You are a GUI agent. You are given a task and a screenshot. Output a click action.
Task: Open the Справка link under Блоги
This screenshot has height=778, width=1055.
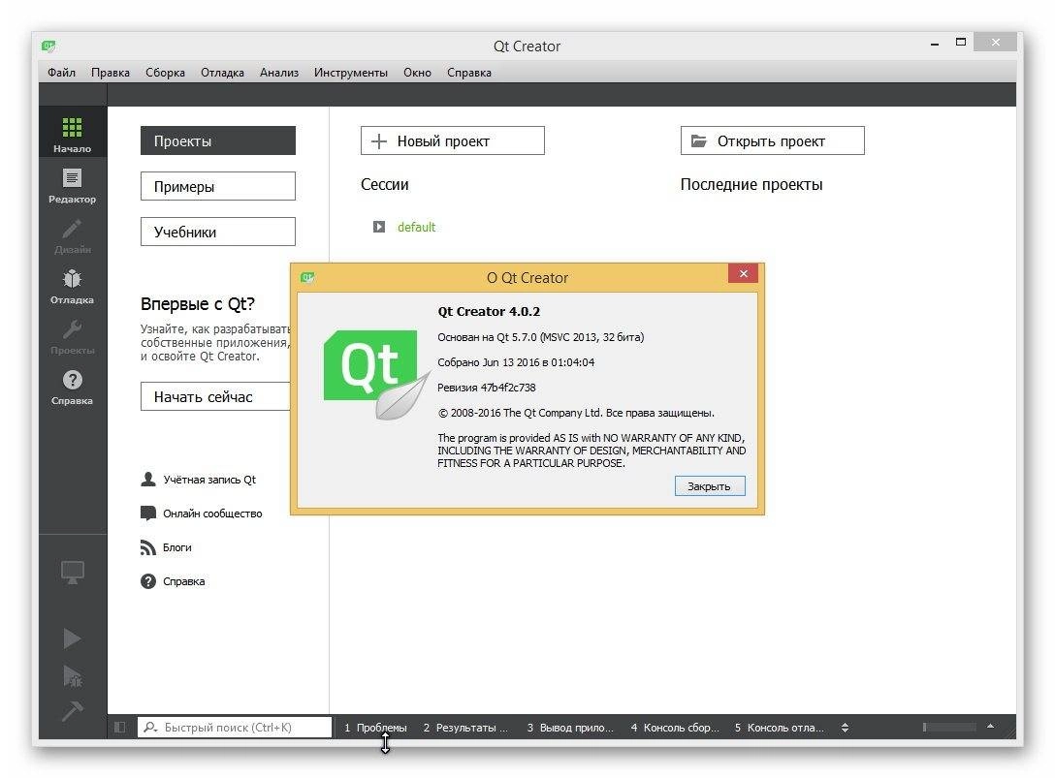[183, 581]
